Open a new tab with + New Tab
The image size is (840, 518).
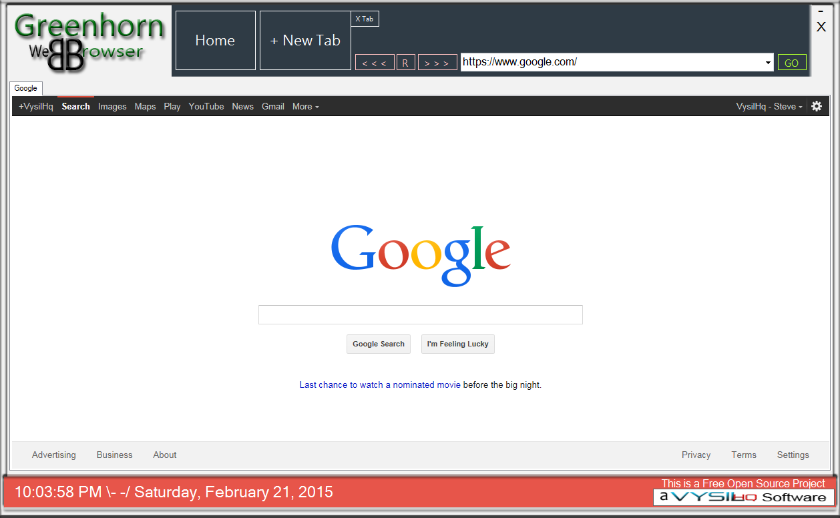[x=304, y=40]
